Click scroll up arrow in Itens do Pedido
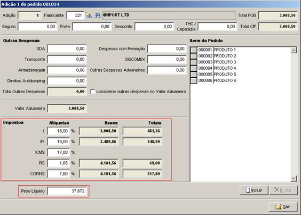This screenshot has height=215, width=301. pos(294,50)
